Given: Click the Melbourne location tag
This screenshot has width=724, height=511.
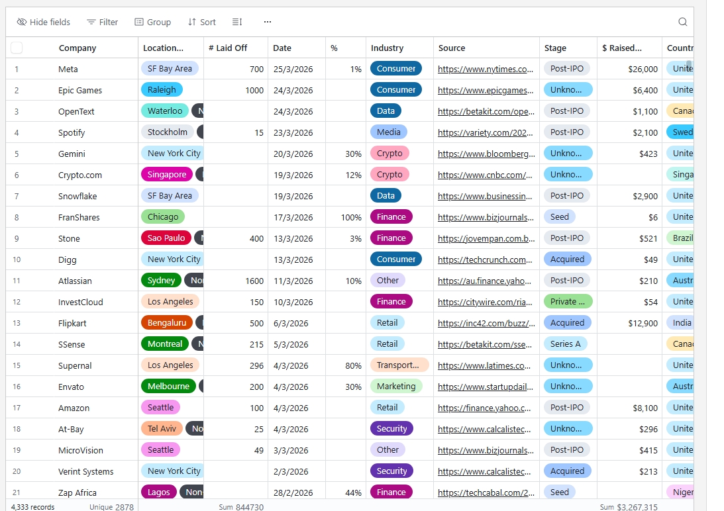Looking at the screenshot, I should 168,387.
